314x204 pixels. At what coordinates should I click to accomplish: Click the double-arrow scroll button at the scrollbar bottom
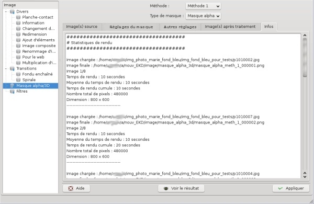coord(305,175)
